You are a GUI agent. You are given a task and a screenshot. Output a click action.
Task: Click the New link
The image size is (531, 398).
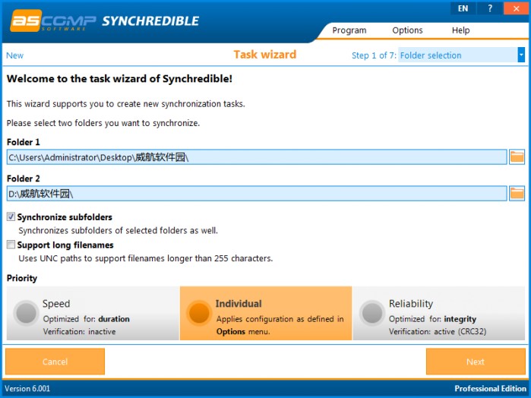tap(15, 55)
